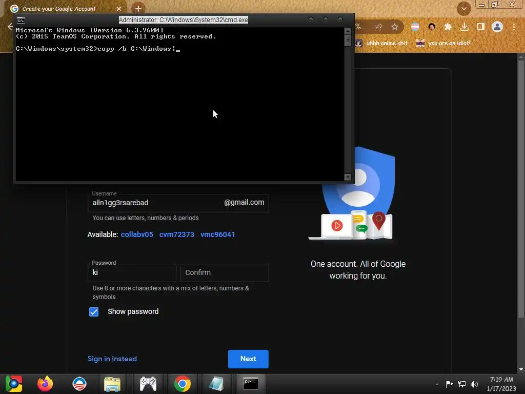Open a new Chrome tab
Viewport: 525px width, 394px height.
(x=138, y=8)
